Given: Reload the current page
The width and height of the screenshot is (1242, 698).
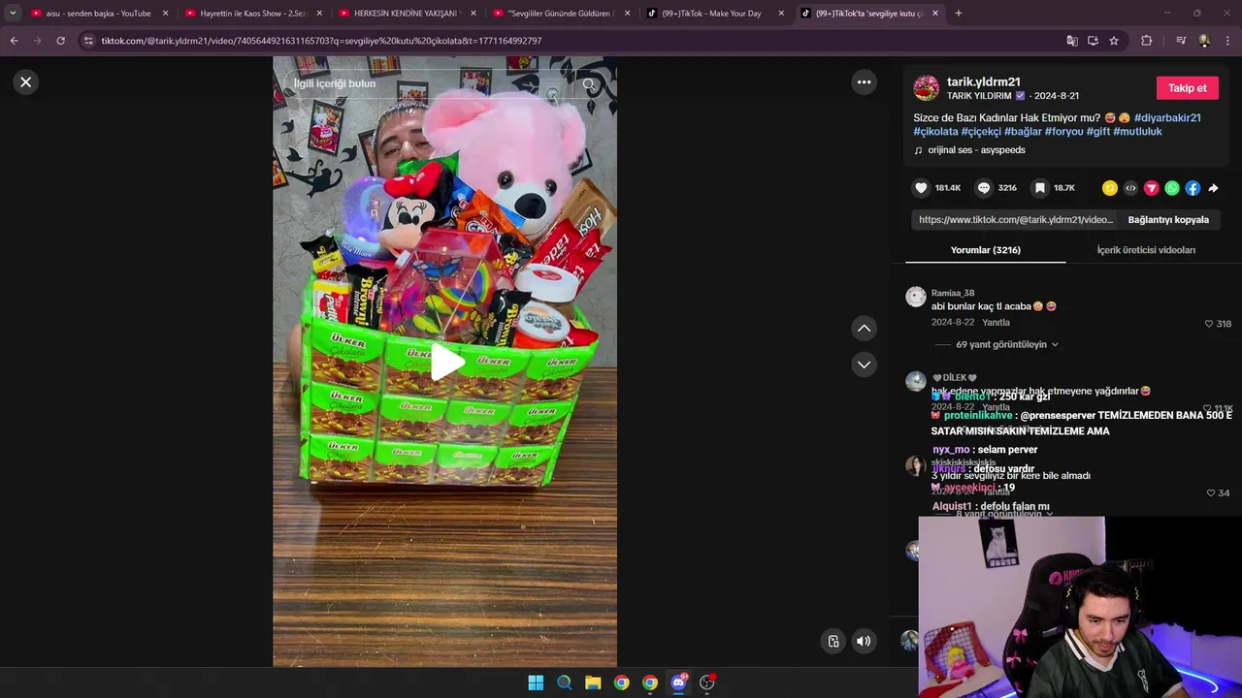Looking at the screenshot, I should [x=60, y=41].
